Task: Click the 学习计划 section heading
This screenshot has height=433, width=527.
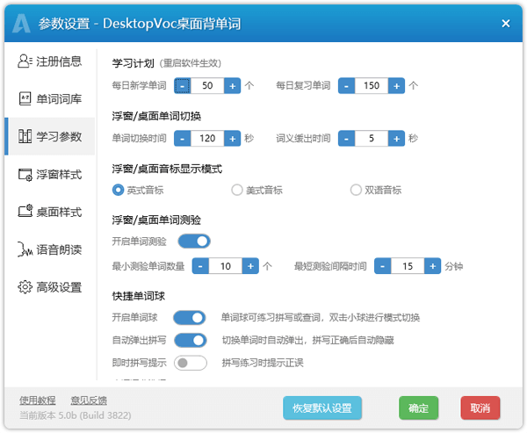Action: coord(133,63)
